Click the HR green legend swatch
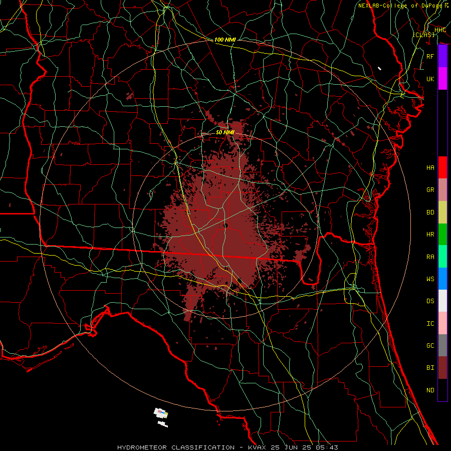Viewport: 451px width, 451px height. click(x=442, y=234)
